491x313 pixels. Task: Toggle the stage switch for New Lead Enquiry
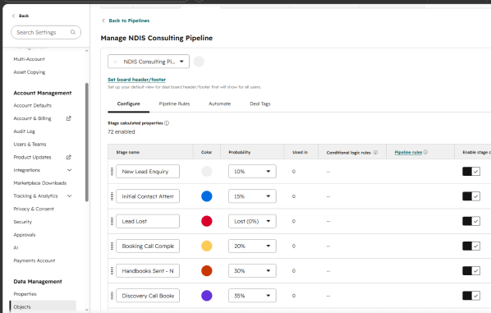(x=471, y=172)
